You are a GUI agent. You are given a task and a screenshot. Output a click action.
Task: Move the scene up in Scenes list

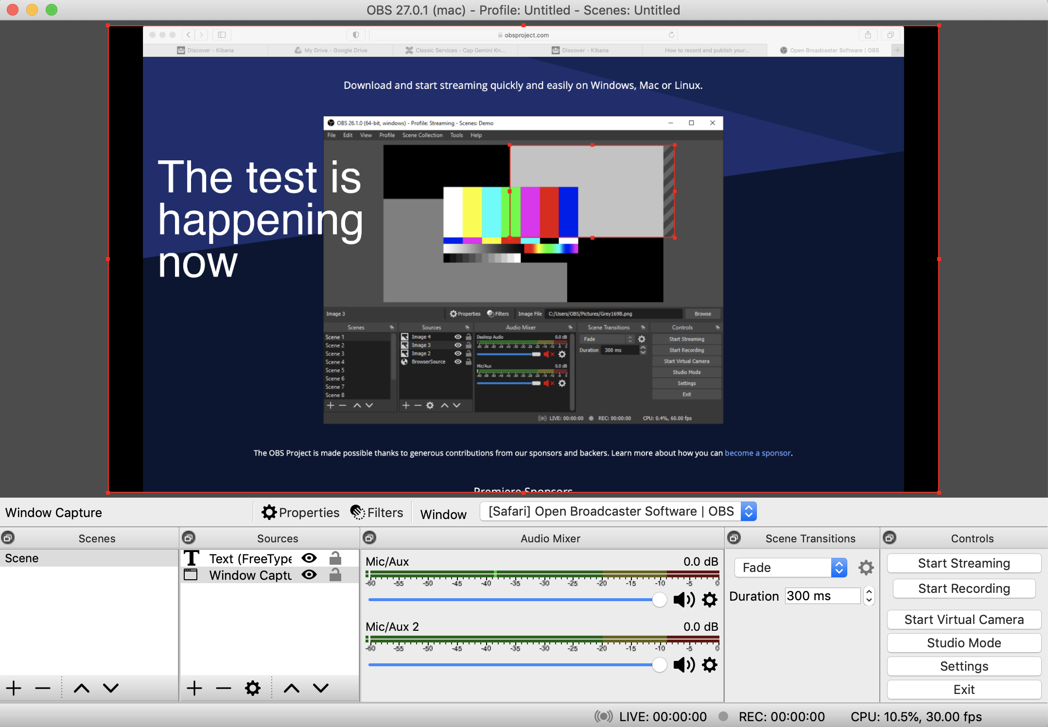pos(82,688)
